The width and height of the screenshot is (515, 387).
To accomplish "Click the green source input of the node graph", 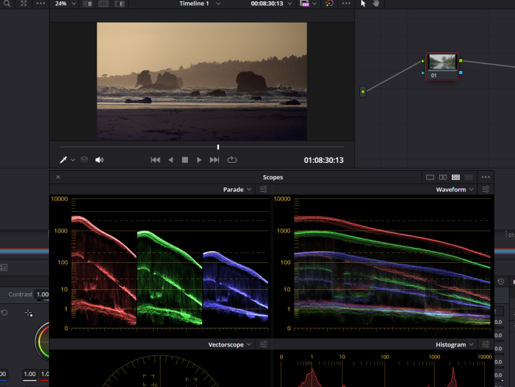I will coord(362,91).
